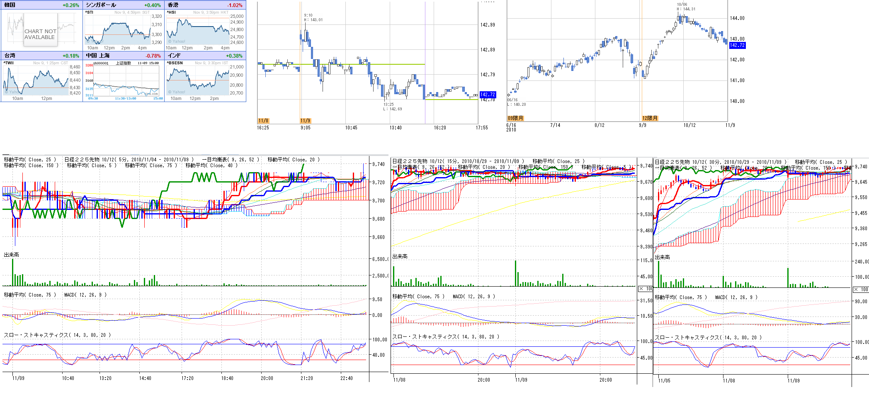Click the 9:10 H: 143.01 high annotation
869x409 pixels.
point(313,17)
